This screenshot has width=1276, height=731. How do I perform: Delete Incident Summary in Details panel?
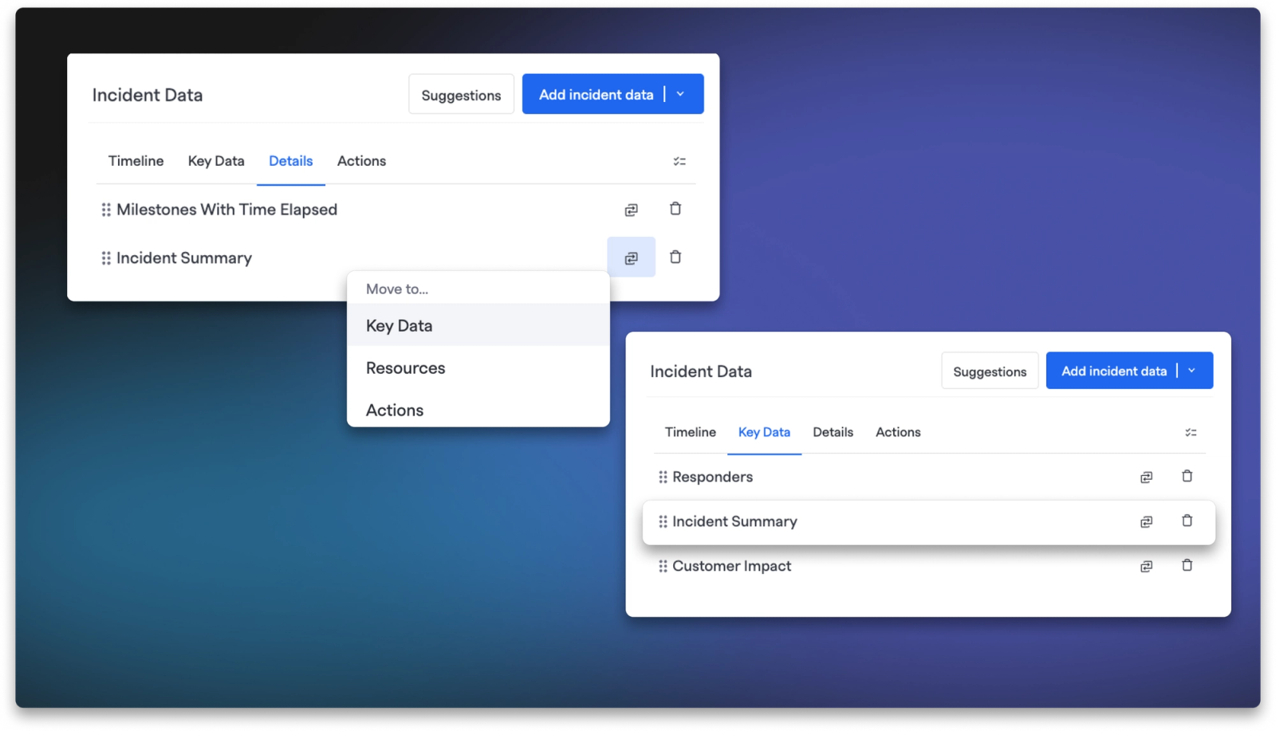(x=675, y=257)
